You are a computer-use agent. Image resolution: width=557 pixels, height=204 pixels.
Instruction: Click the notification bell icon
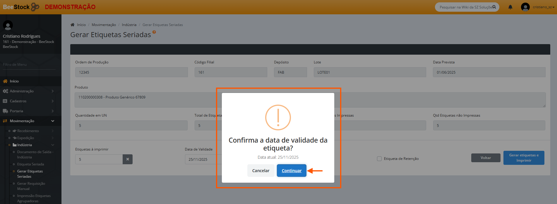tap(510, 7)
